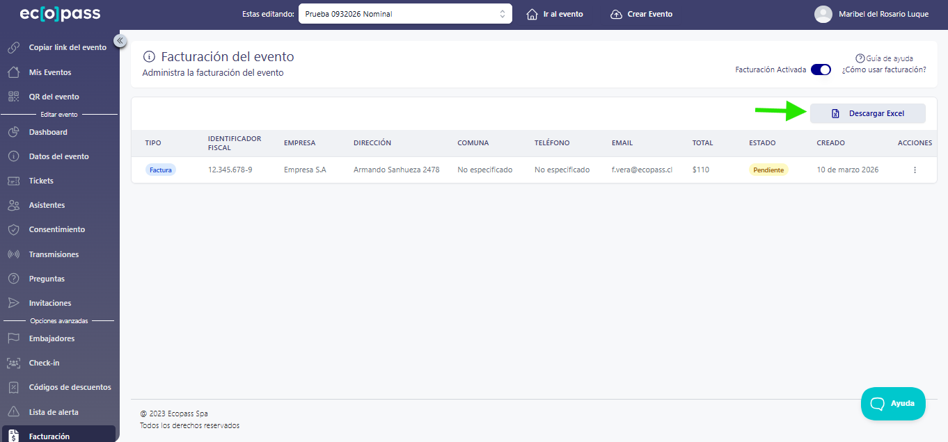Click the info icon beside Facturación del evento

pos(148,57)
